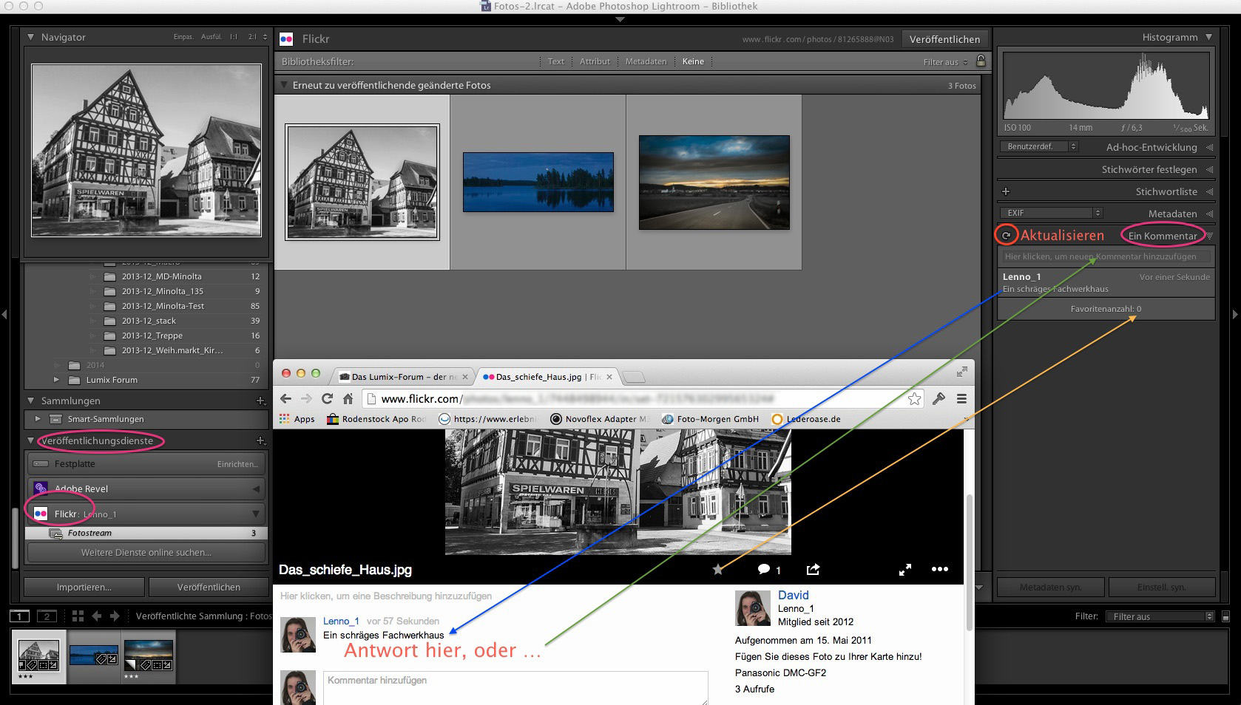Select the blue lake thumbnail in grid
Image resolution: width=1241 pixels, height=705 pixels.
pos(538,182)
